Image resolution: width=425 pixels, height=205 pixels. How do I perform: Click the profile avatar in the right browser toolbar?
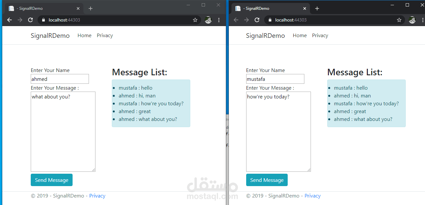pyautogui.click(x=412, y=20)
